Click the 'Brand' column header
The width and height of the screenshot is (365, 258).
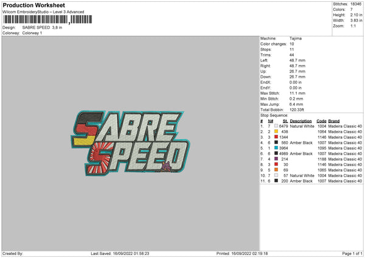334,121
